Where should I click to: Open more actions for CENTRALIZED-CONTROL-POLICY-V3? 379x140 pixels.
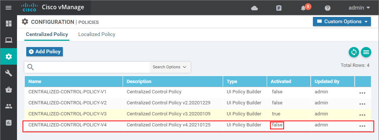(x=362, y=115)
